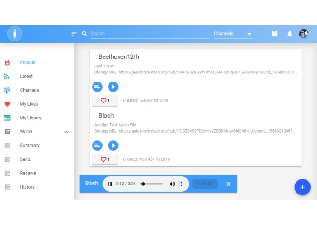The image size is (317, 225).
Task: Open the audio player three-dot menu
Action: [182, 184]
